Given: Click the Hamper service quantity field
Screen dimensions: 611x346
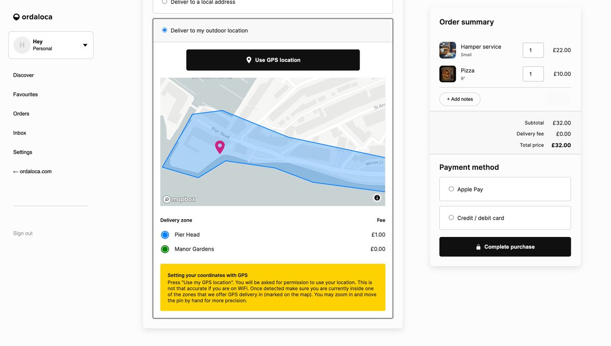Looking at the screenshot, I should tap(533, 50).
